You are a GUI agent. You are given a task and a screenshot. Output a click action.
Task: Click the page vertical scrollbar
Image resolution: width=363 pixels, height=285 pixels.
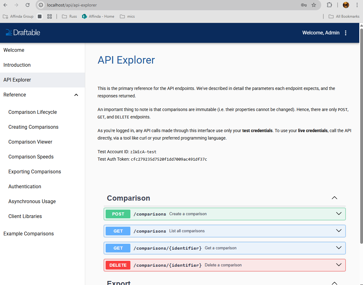361,136
